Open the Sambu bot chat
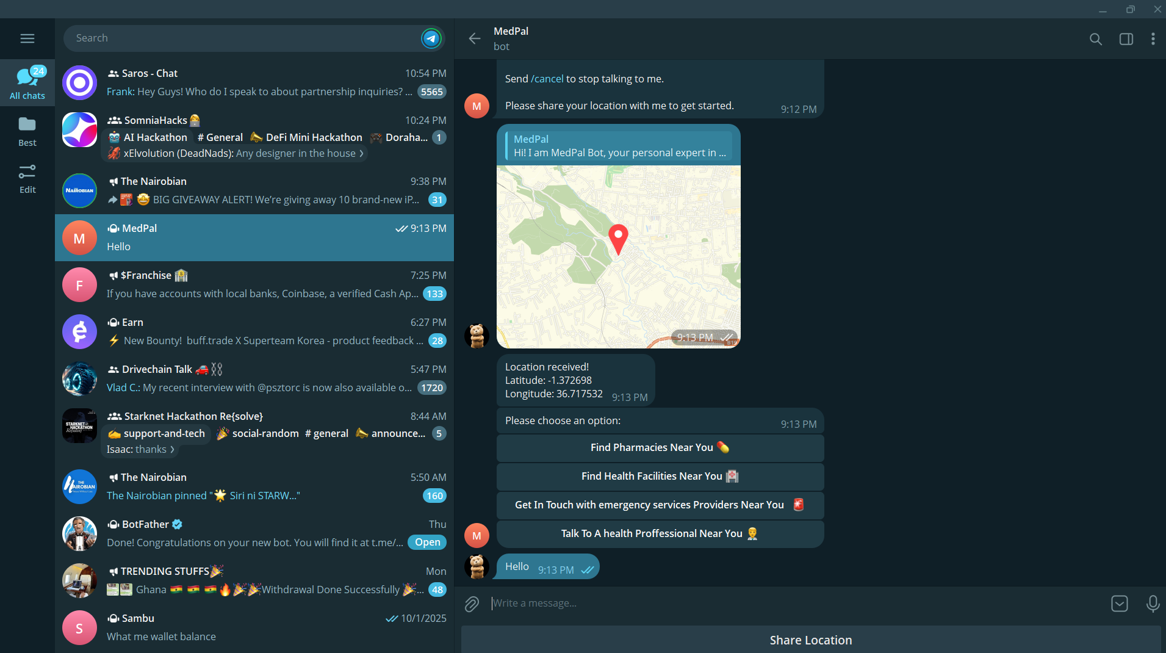Screen dimensions: 1166x653 254,627
